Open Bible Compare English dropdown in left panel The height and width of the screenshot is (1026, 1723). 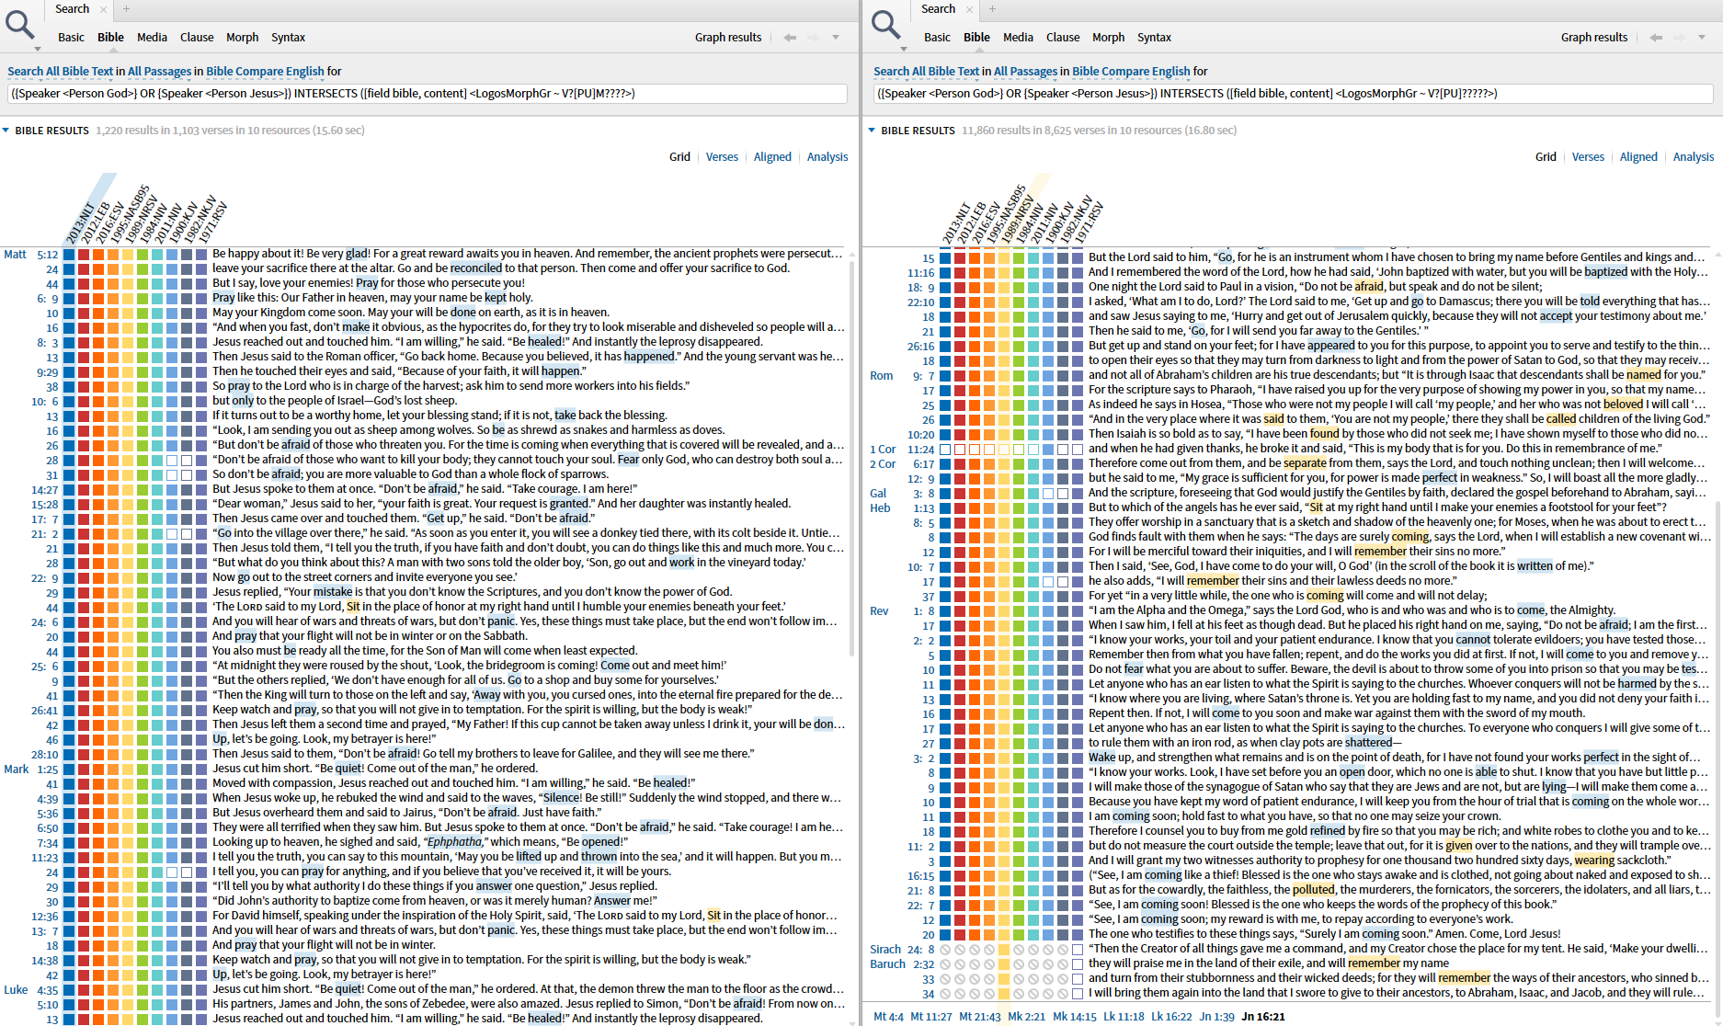click(x=265, y=72)
